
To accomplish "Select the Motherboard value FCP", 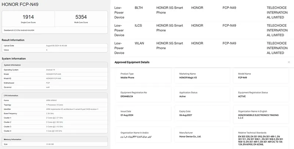I will pyautogui.click(x=48, y=83).
